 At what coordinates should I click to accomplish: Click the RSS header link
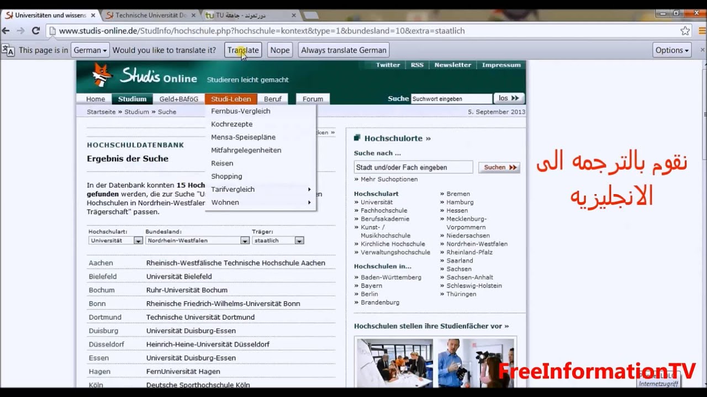(x=417, y=65)
